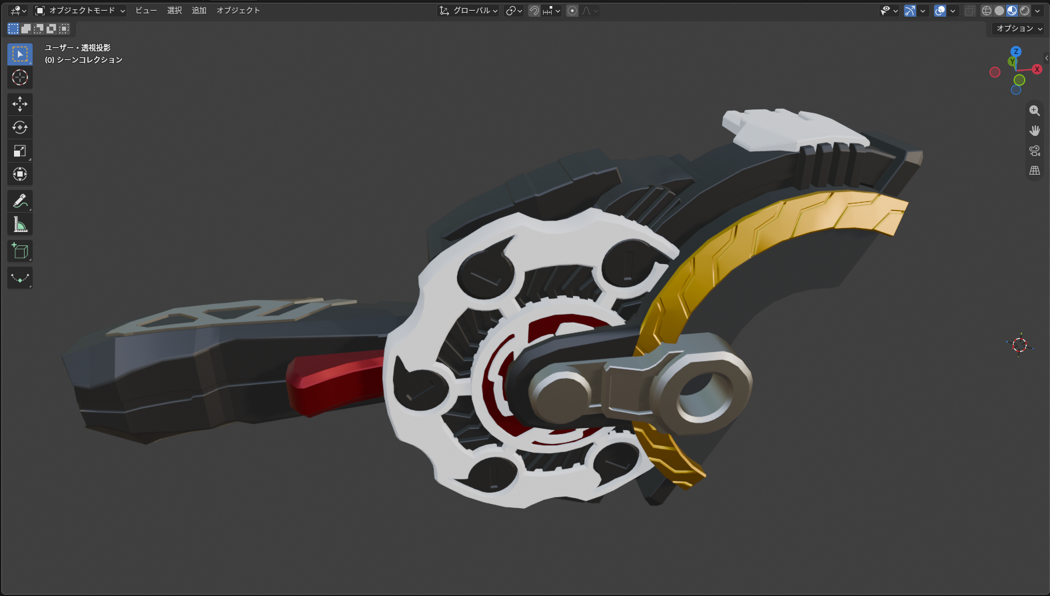The width and height of the screenshot is (1050, 596).
Task: Toggle gizmo visibility button
Action: (x=910, y=11)
